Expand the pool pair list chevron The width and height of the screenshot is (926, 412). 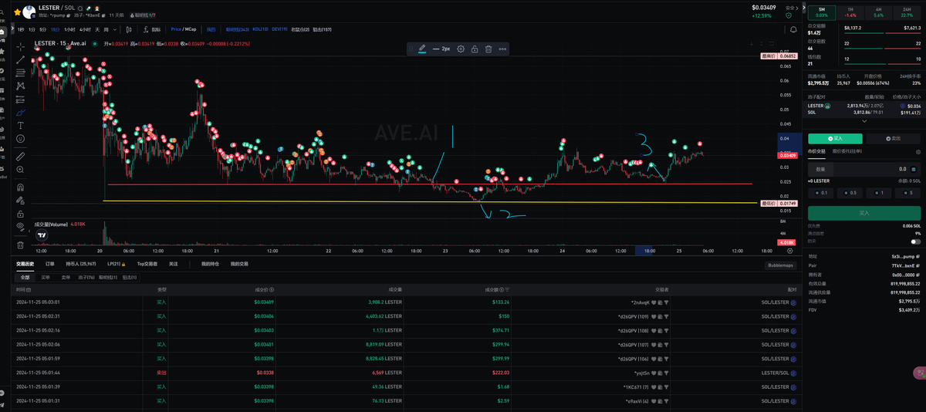(864, 121)
